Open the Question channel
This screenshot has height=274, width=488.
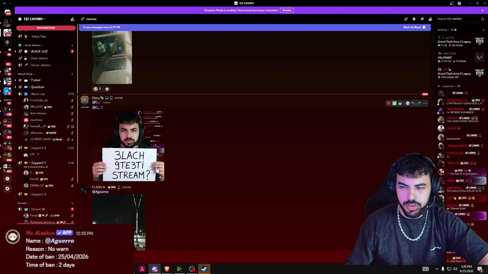(x=46, y=87)
